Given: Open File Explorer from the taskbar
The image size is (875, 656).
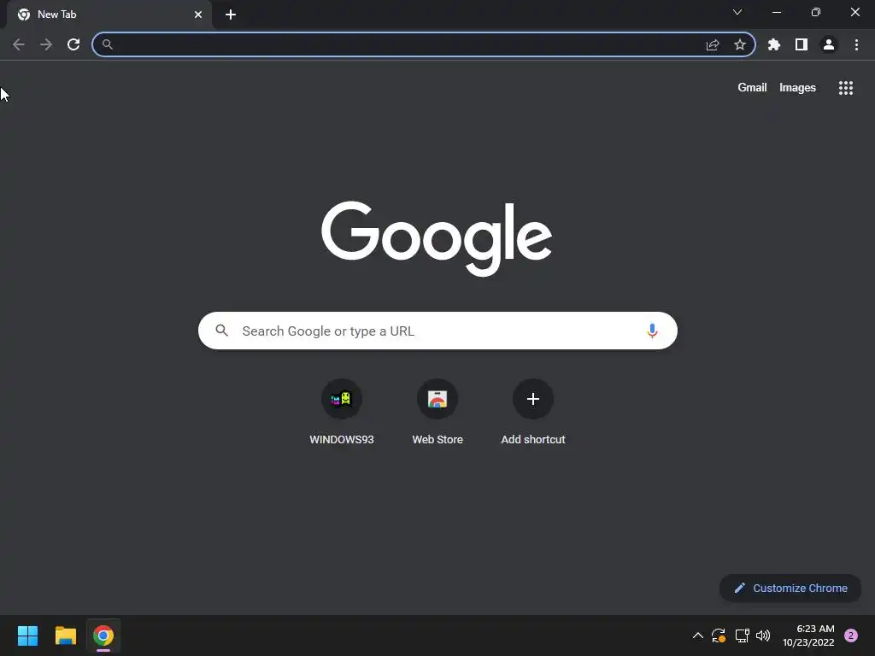Looking at the screenshot, I should pyautogui.click(x=65, y=635).
